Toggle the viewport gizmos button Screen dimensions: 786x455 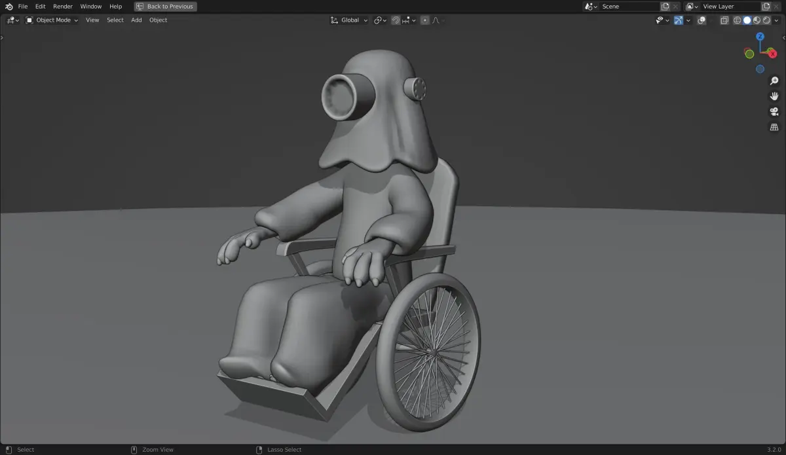point(679,20)
